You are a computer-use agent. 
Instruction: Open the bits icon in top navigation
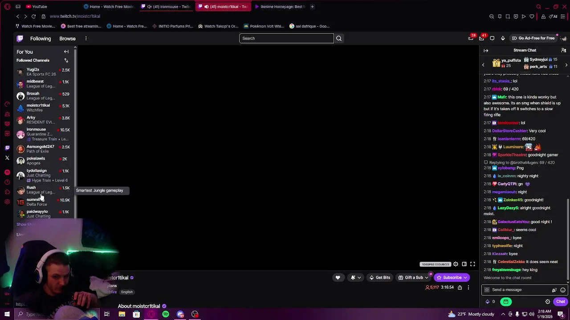[x=503, y=38]
